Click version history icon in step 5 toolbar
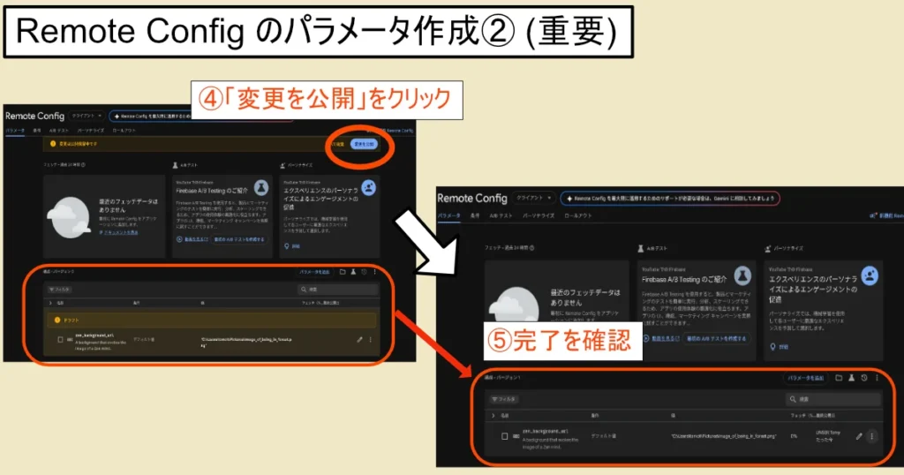Screen dimensions: 904x475 point(864,378)
